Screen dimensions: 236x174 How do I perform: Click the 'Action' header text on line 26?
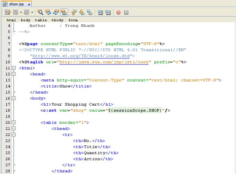(92, 159)
